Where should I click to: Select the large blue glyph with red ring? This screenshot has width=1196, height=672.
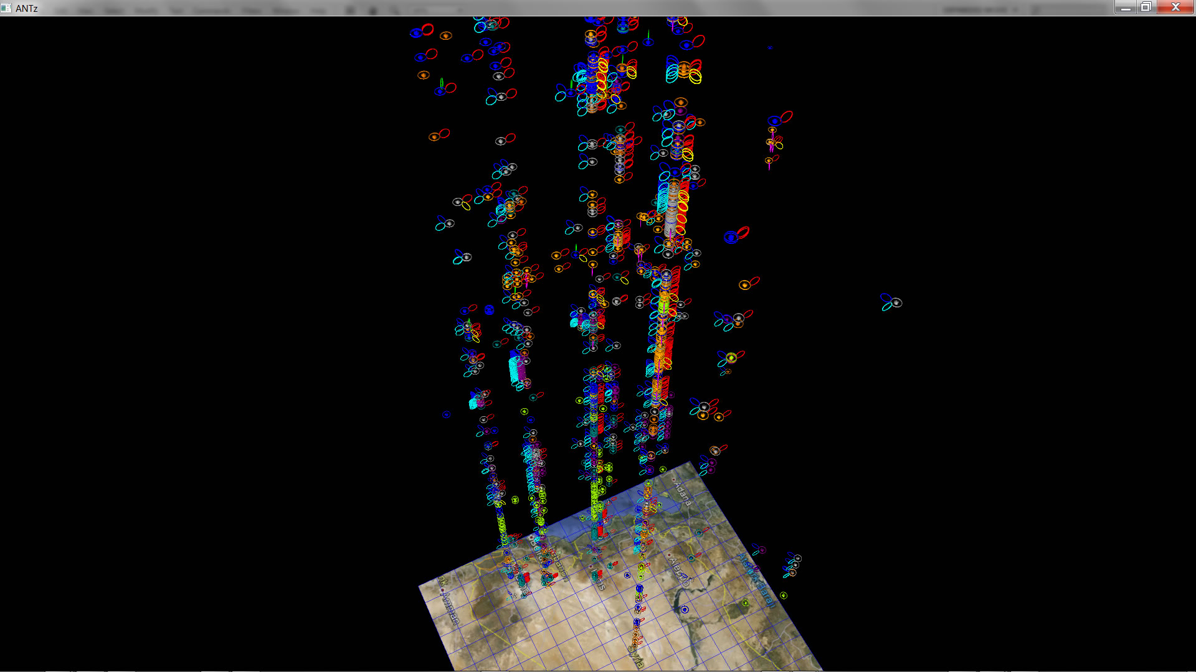(731, 237)
